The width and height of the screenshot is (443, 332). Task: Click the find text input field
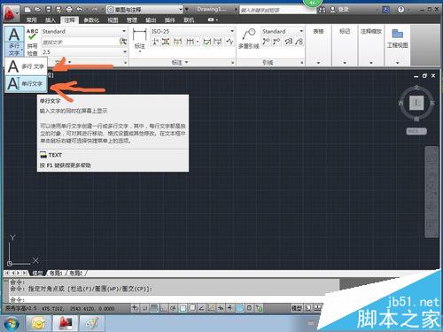pos(80,42)
